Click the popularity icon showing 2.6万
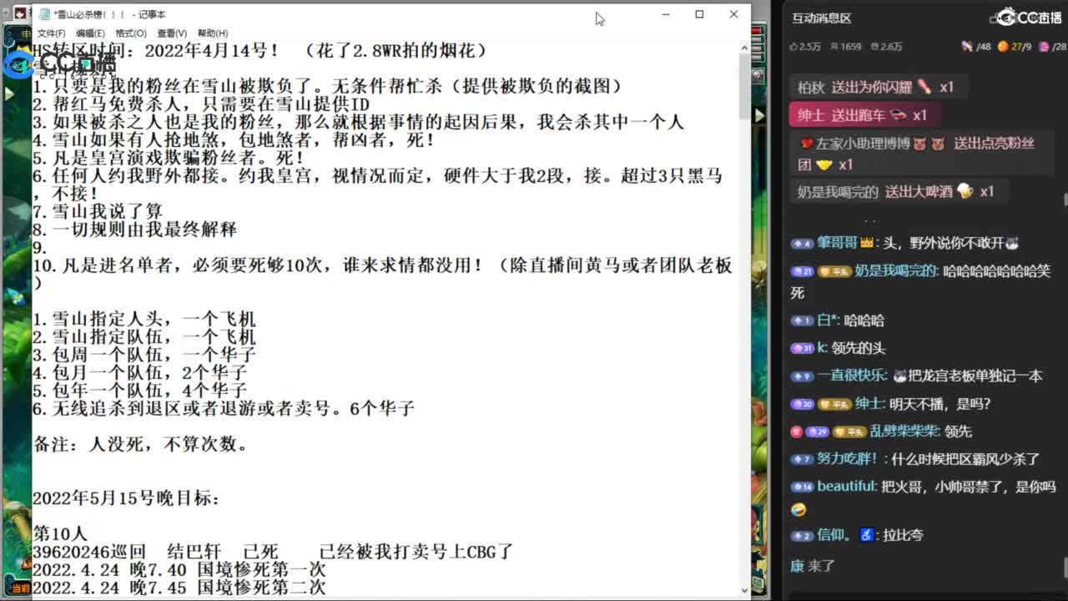Screen dimensions: 1068x601 pos(874,47)
